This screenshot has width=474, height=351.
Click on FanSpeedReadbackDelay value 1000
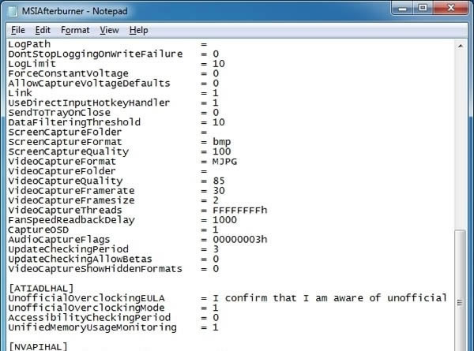[224, 220]
